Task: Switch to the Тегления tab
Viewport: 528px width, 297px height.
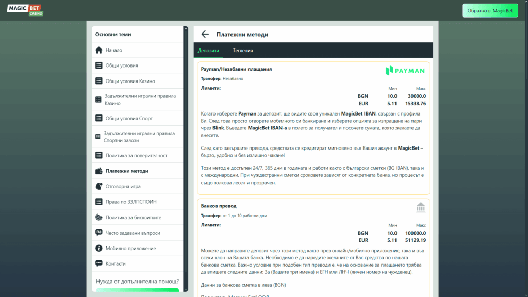Action: [242, 51]
